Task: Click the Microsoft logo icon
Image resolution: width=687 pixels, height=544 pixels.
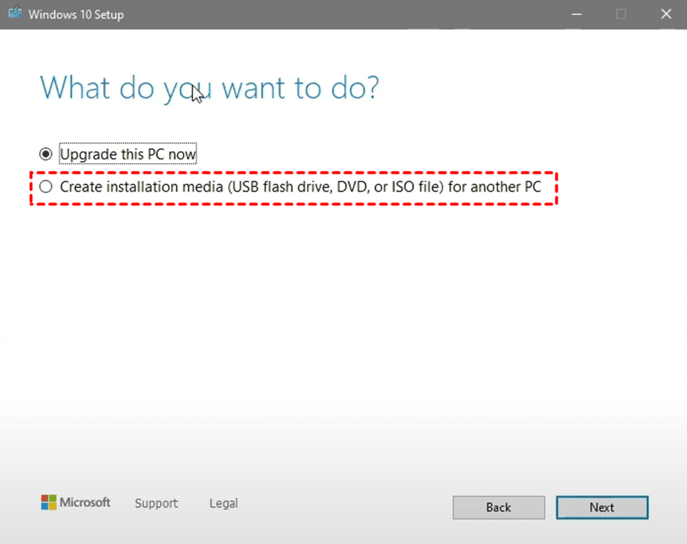Action: [x=49, y=502]
